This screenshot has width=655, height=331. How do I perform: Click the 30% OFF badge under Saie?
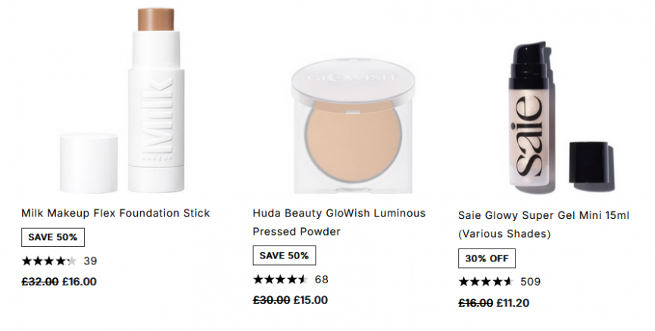486,258
